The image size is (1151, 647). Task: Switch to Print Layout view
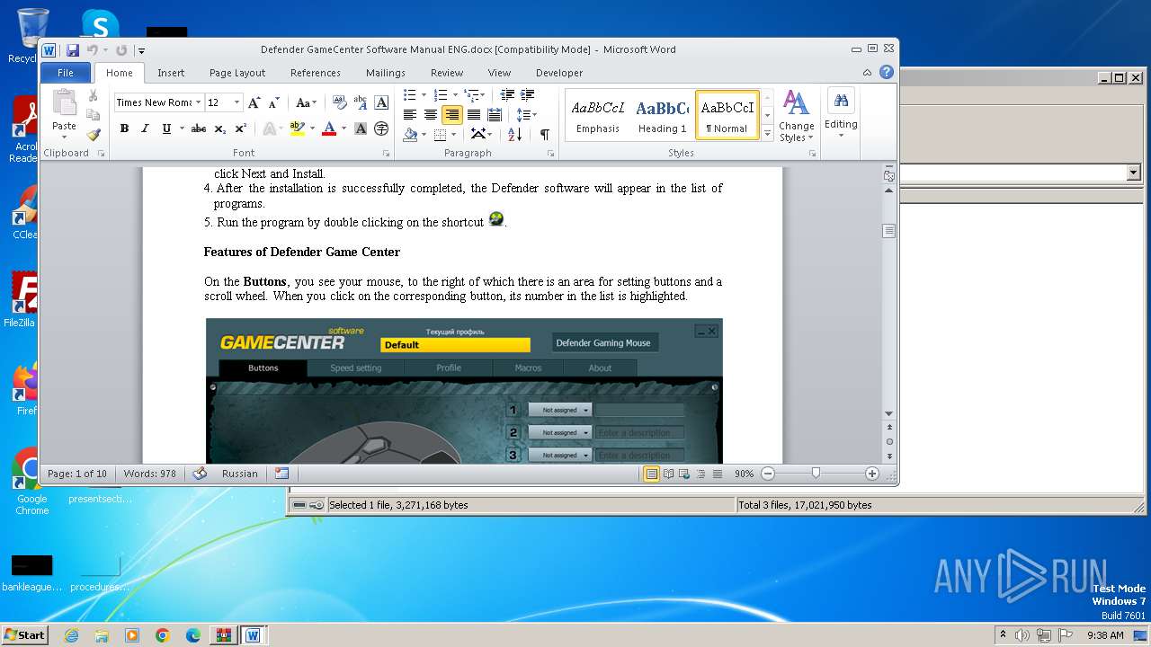point(652,474)
